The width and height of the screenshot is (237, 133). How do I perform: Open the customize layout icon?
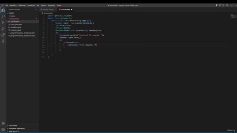[x=227, y=5]
